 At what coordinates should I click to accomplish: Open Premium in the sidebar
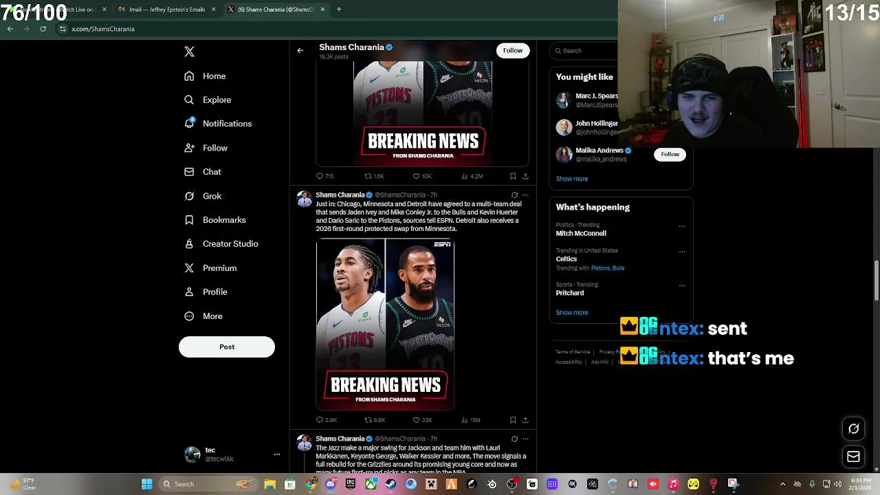point(210,268)
